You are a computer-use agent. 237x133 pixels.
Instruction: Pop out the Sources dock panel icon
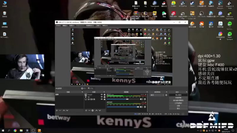pyautogui.click(x=104, y=92)
